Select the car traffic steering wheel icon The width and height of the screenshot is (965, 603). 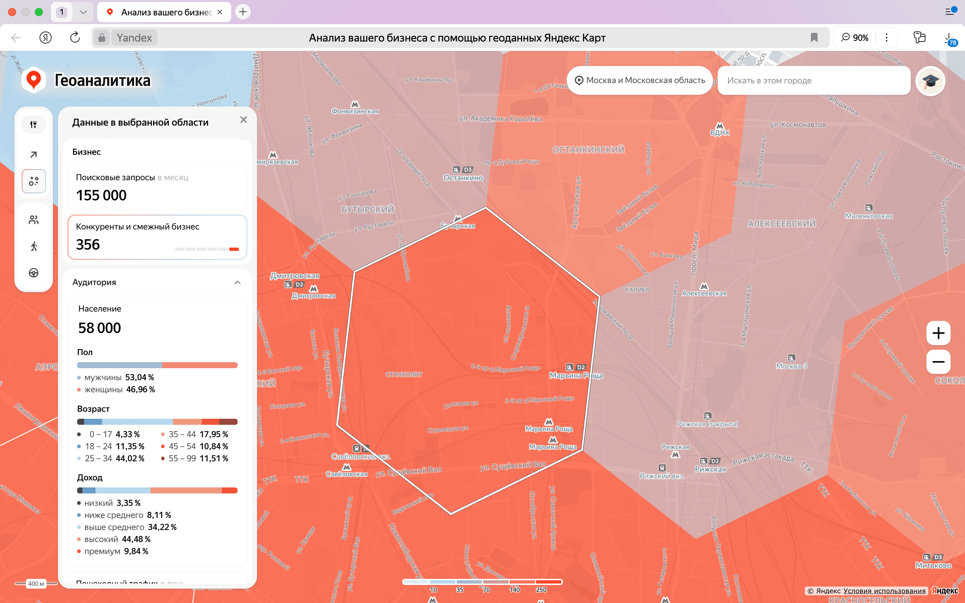(x=34, y=273)
